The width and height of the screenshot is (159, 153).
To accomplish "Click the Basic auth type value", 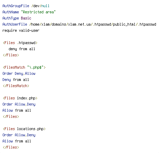I will tap(26, 18).
